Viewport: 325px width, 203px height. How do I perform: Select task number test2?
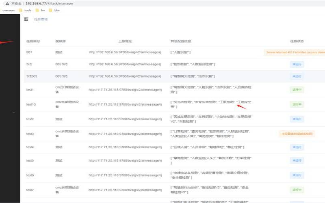30,119
